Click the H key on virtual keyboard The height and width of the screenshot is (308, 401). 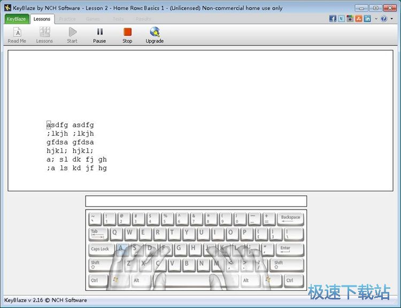195,249
